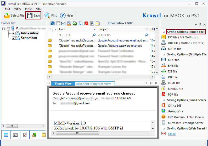Open the Subject column dropdown arrow
This screenshot has width=208, height=146.
147,29
